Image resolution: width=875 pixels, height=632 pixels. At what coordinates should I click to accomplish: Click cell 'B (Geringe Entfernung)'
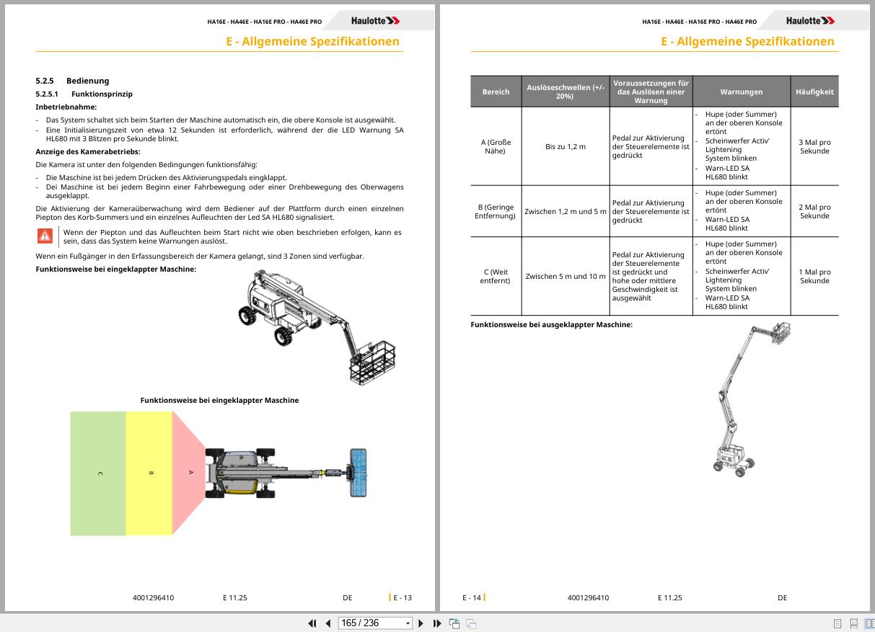[496, 211]
